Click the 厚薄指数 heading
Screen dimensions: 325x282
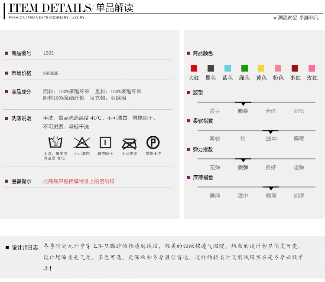[203, 177]
